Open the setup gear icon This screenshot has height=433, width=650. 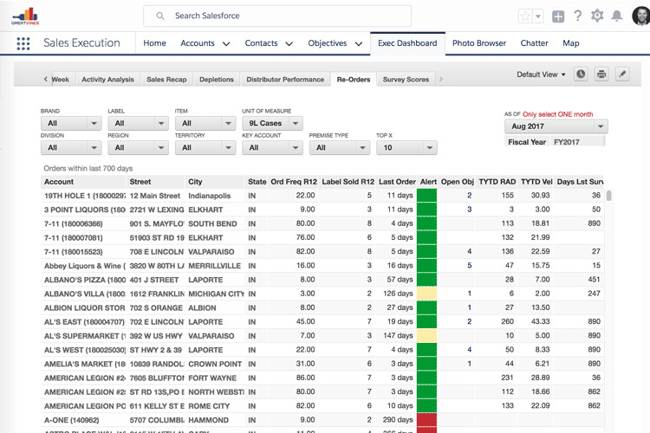[597, 16]
